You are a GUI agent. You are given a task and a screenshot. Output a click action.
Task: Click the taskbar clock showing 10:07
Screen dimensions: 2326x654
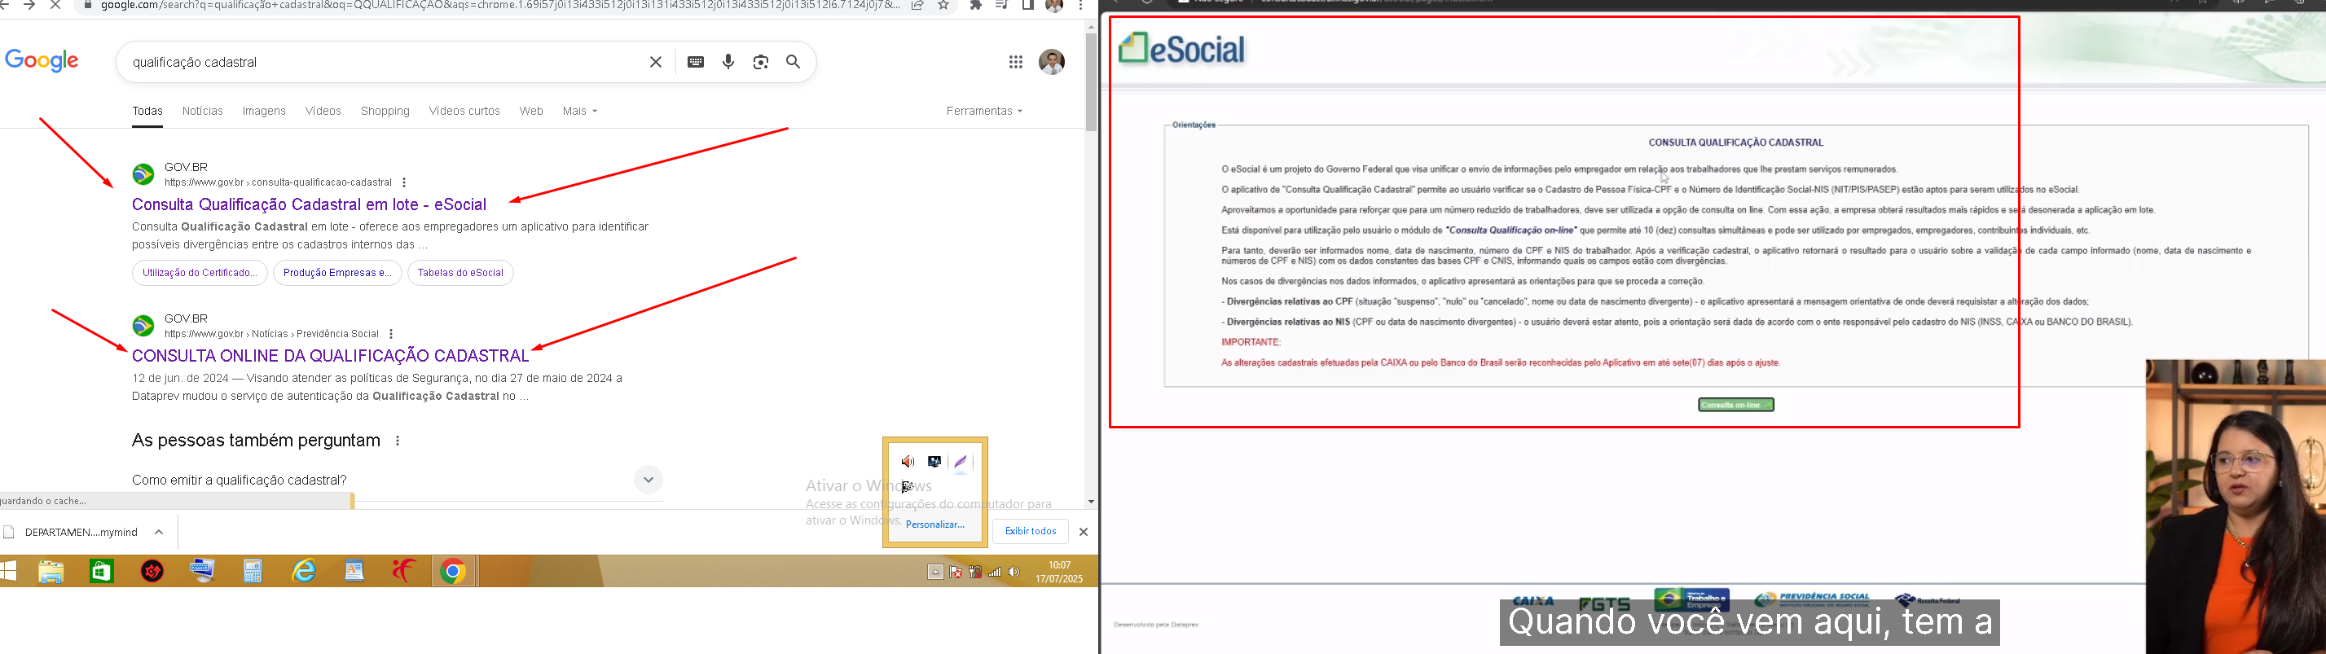pyautogui.click(x=1059, y=572)
